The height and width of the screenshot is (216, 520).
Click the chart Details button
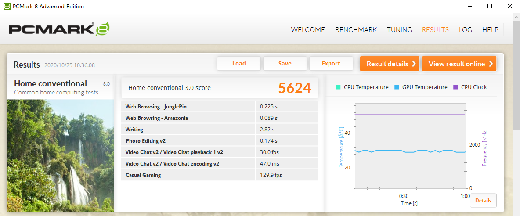click(x=483, y=201)
